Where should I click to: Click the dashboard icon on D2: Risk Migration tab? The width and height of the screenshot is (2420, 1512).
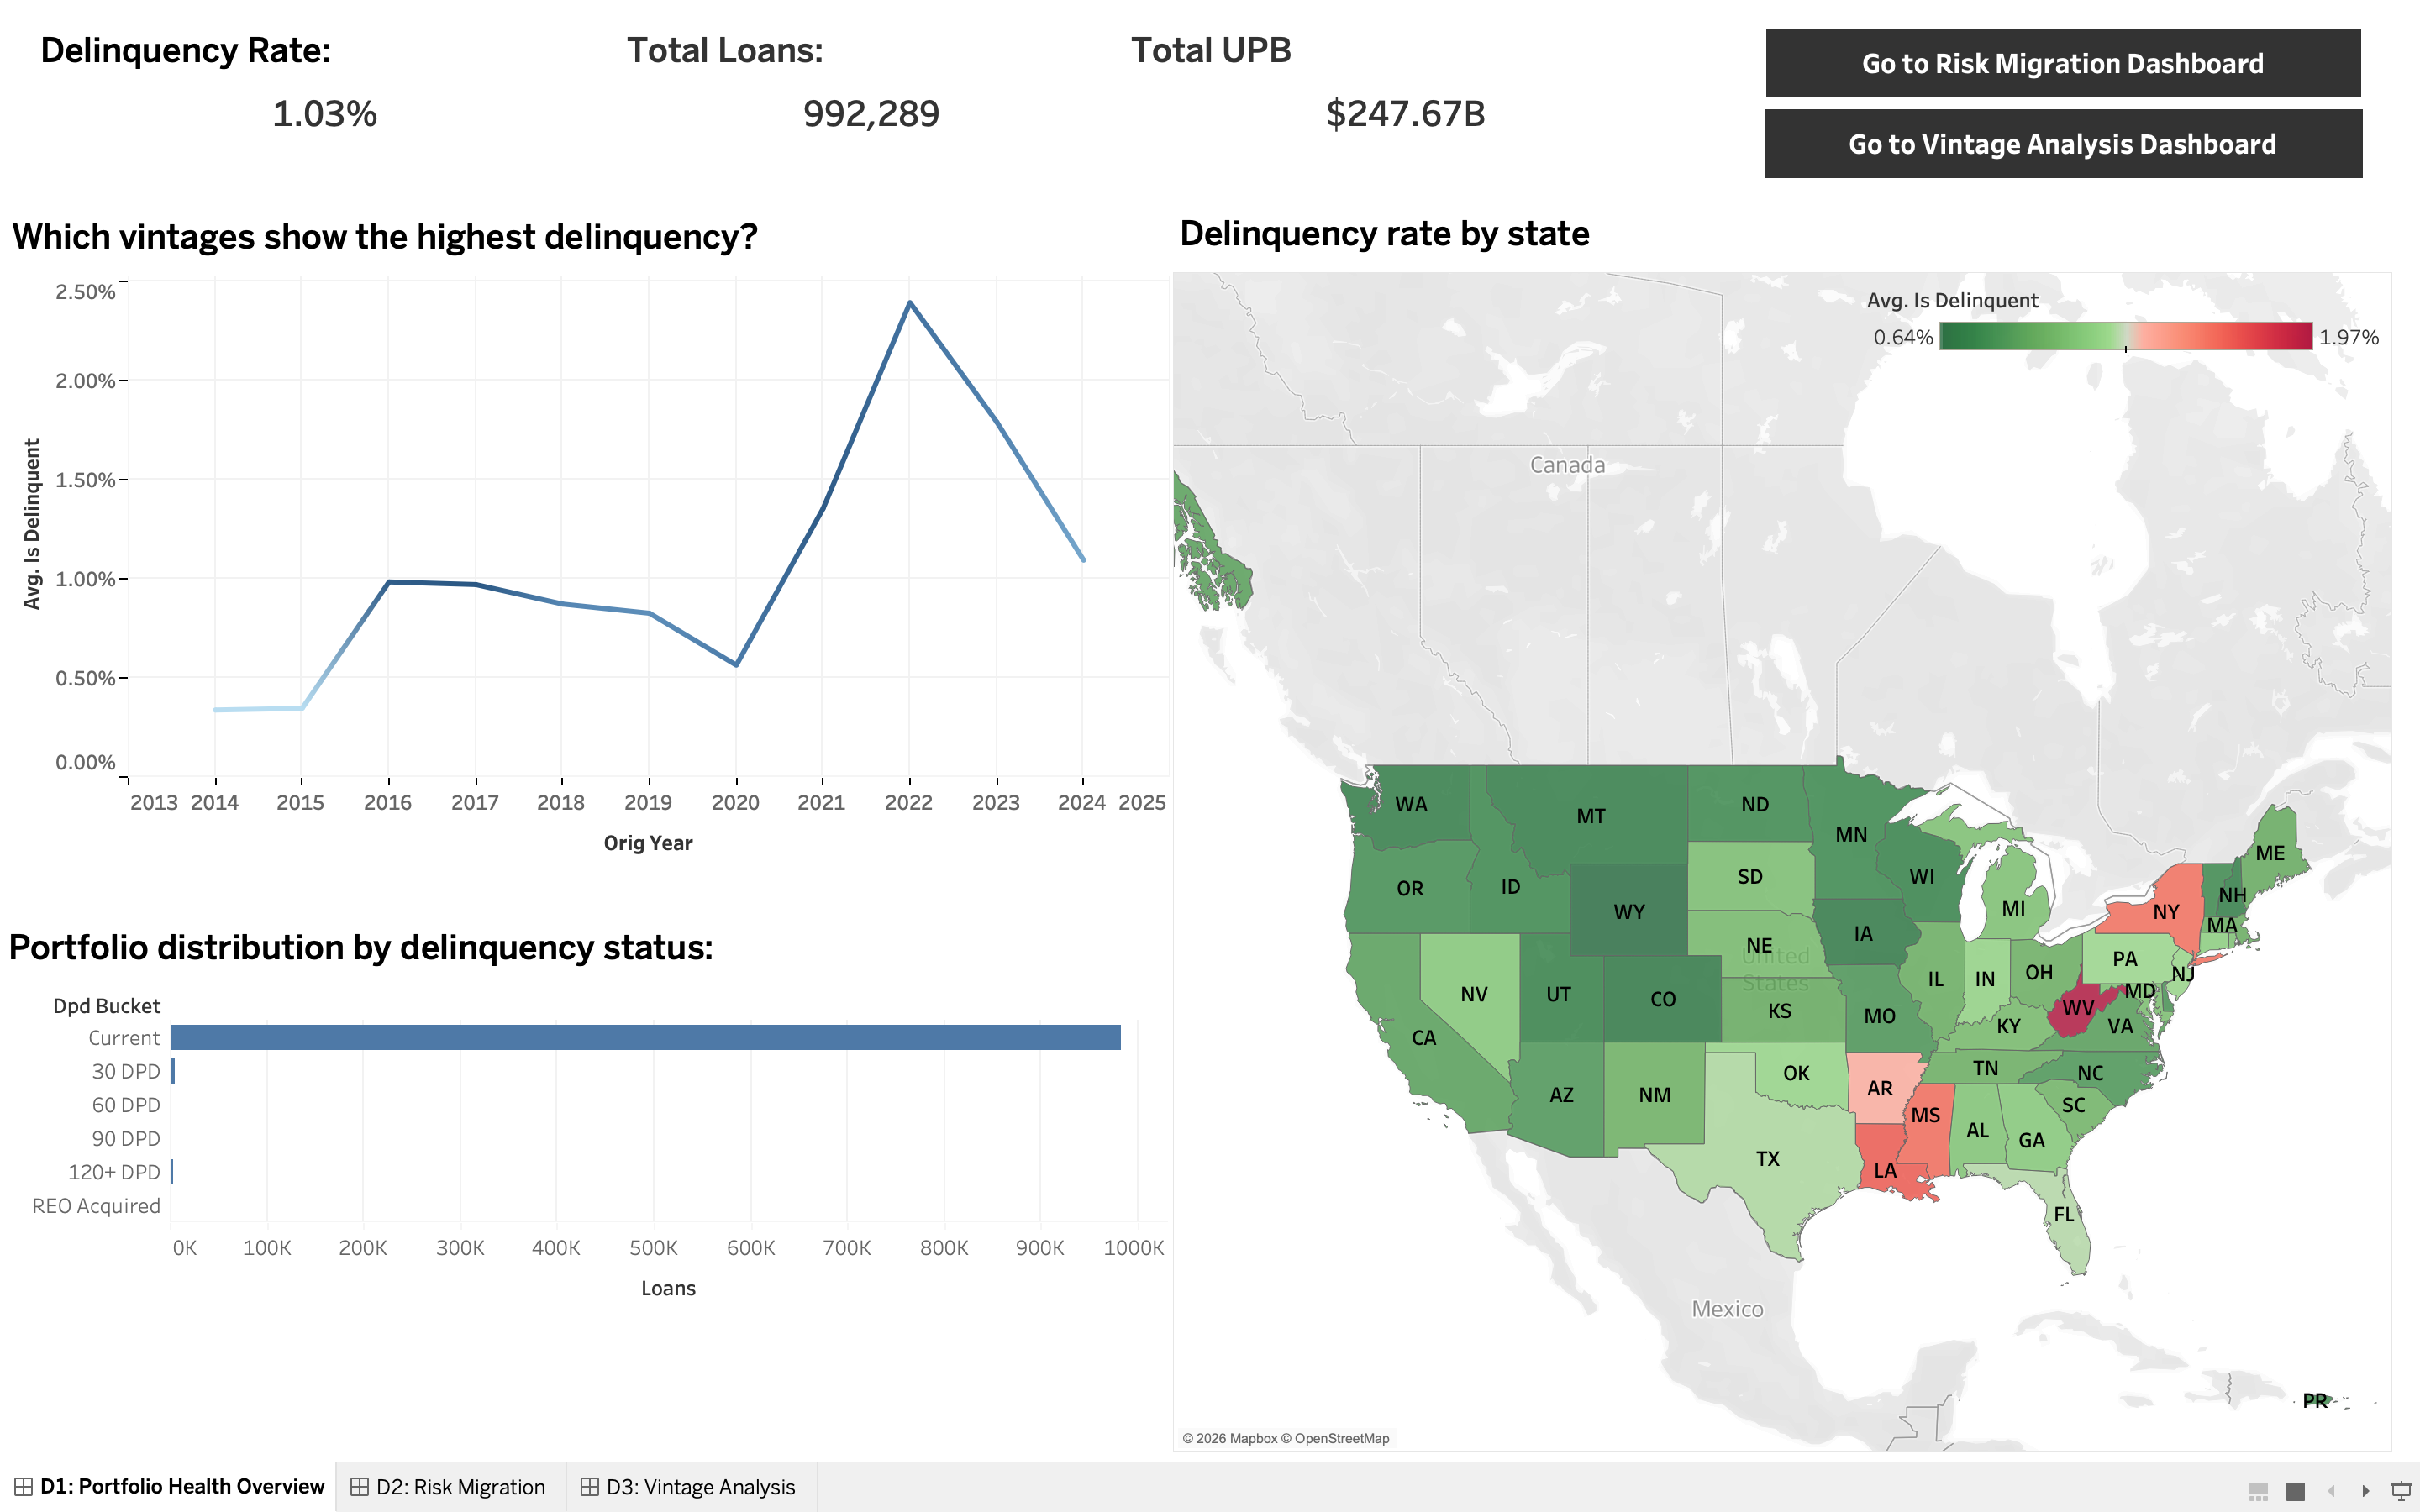point(360,1487)
